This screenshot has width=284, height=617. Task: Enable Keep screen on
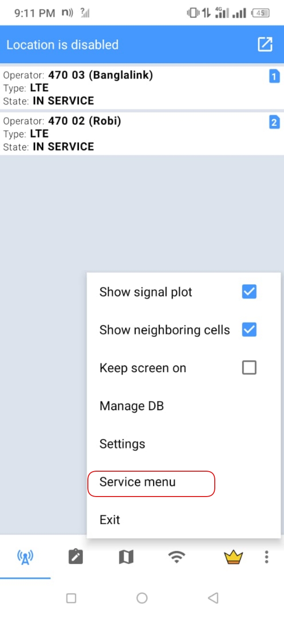click(249, 367)
